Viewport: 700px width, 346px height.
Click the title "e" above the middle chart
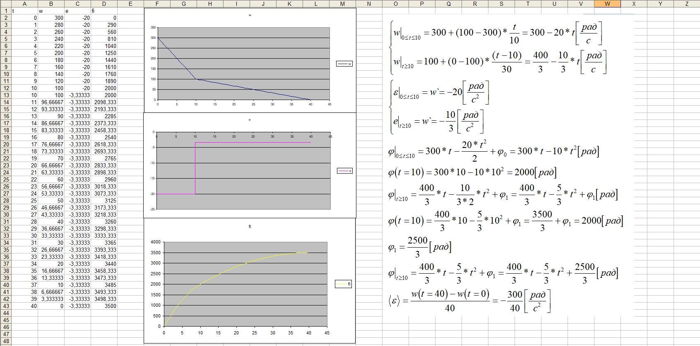pyautogui.click(x=250, y=120)
